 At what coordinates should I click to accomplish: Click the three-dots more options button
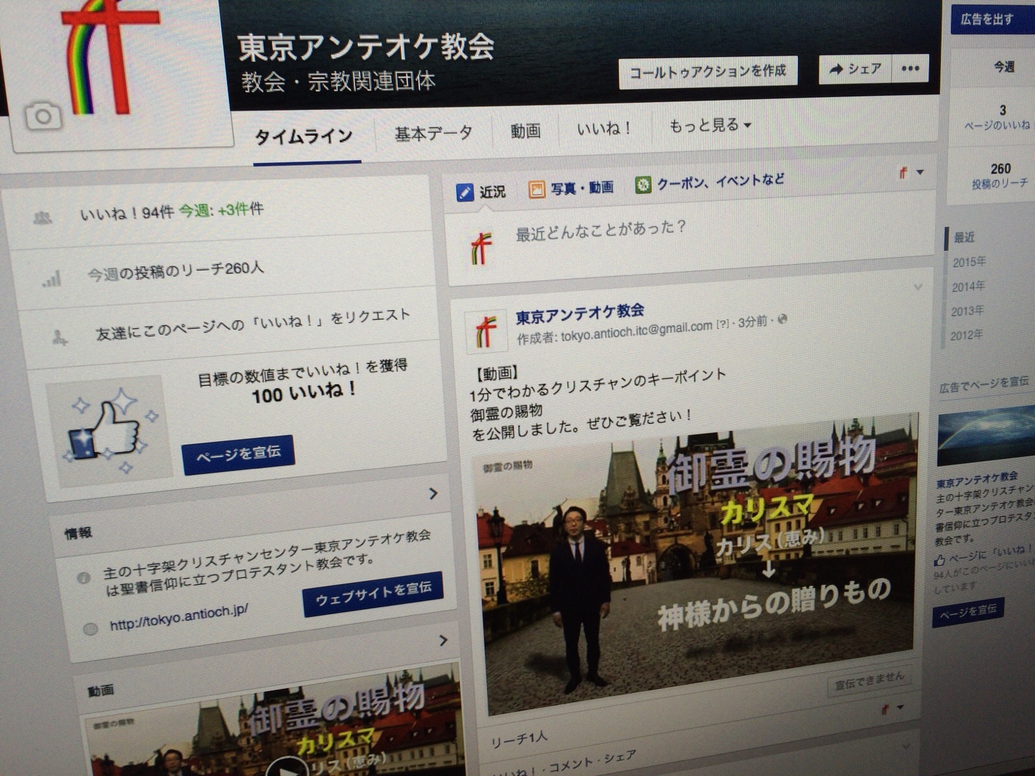tap(910, 69)
